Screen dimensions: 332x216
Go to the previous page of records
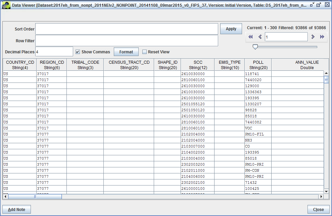click(260, 37)
